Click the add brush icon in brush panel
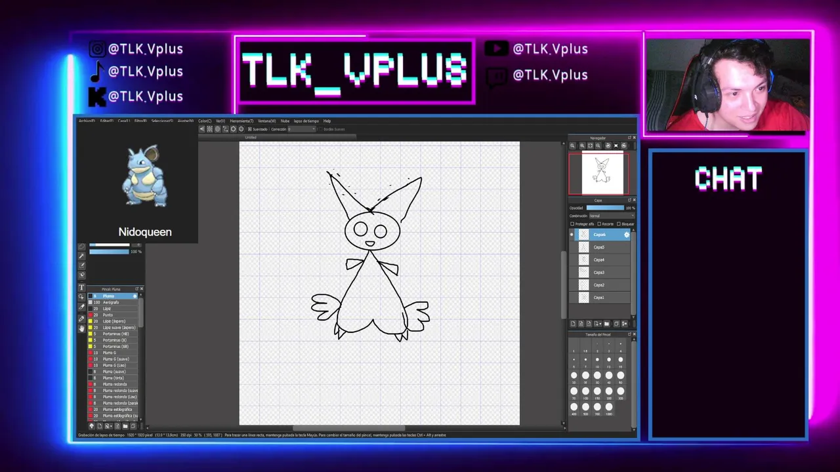 100,426
